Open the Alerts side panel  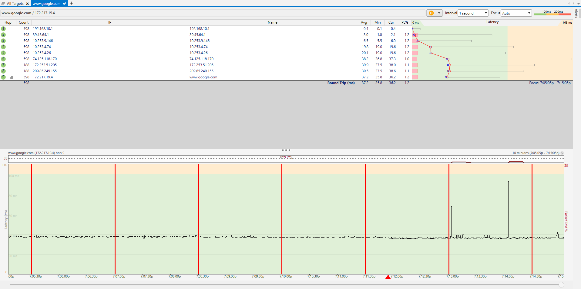point(576,13)
